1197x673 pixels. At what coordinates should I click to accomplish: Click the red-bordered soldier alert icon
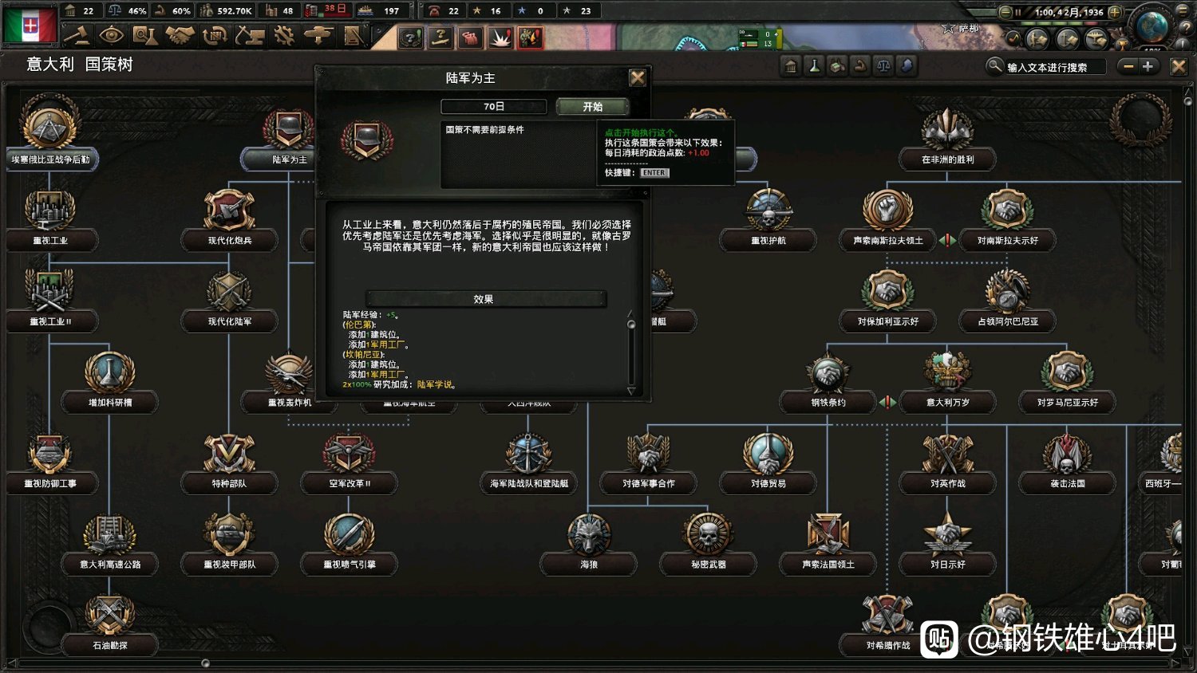(x=531, y=37)
